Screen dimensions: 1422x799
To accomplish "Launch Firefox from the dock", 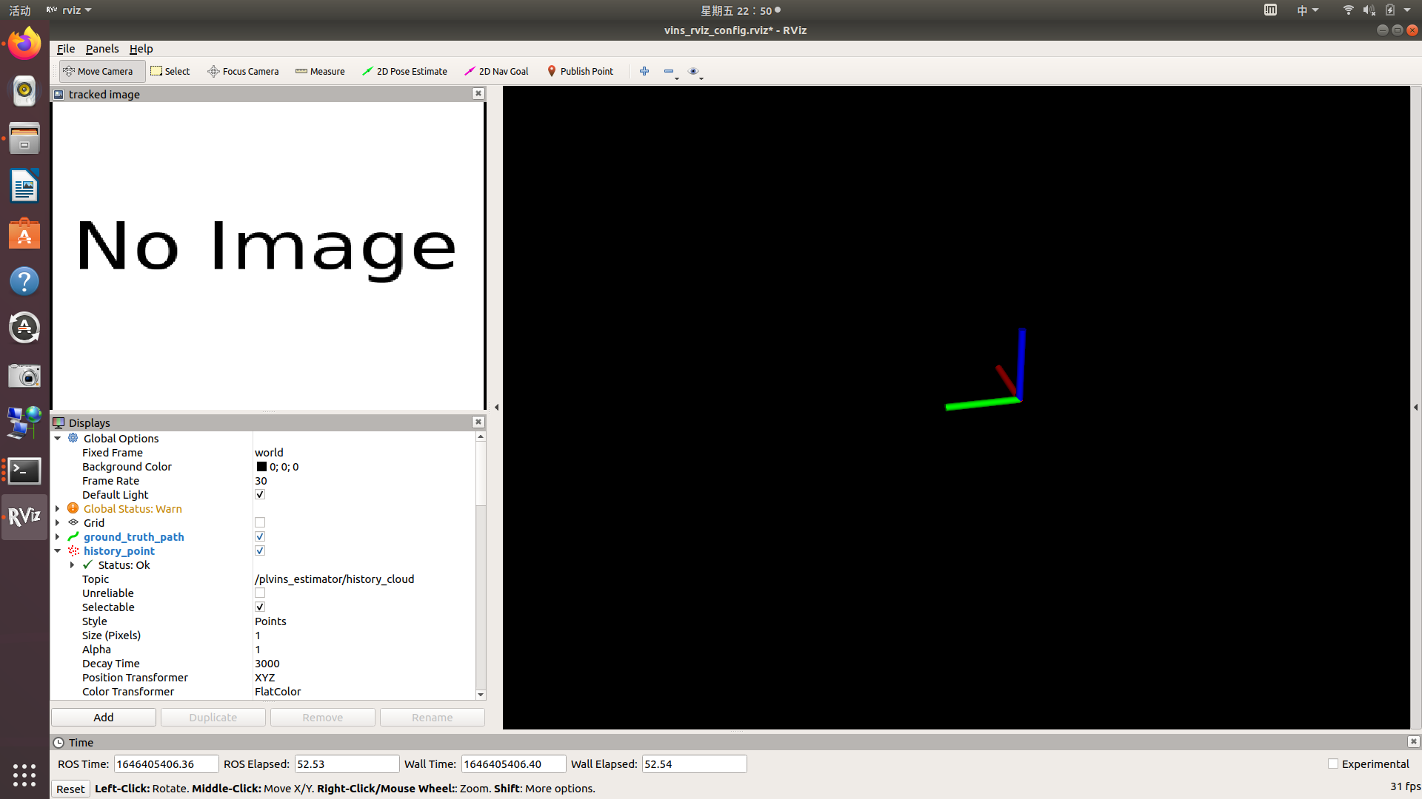I will tap(24, 44).
